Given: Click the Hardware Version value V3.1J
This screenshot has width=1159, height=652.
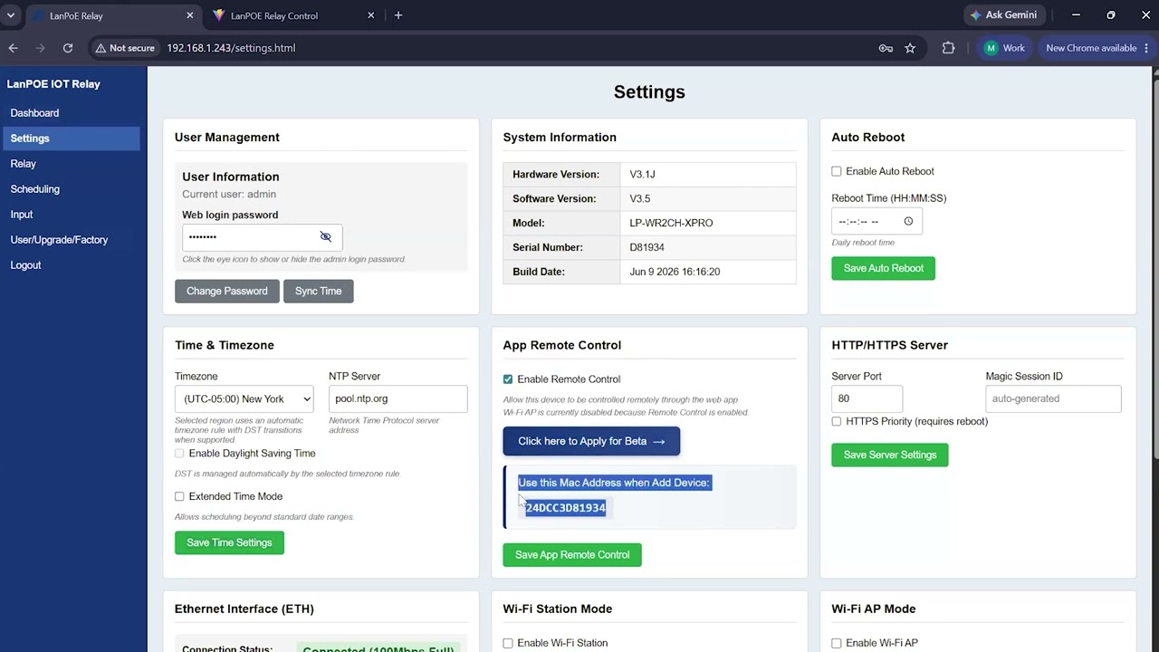Looking at the screenshot, I should point(643,174).
